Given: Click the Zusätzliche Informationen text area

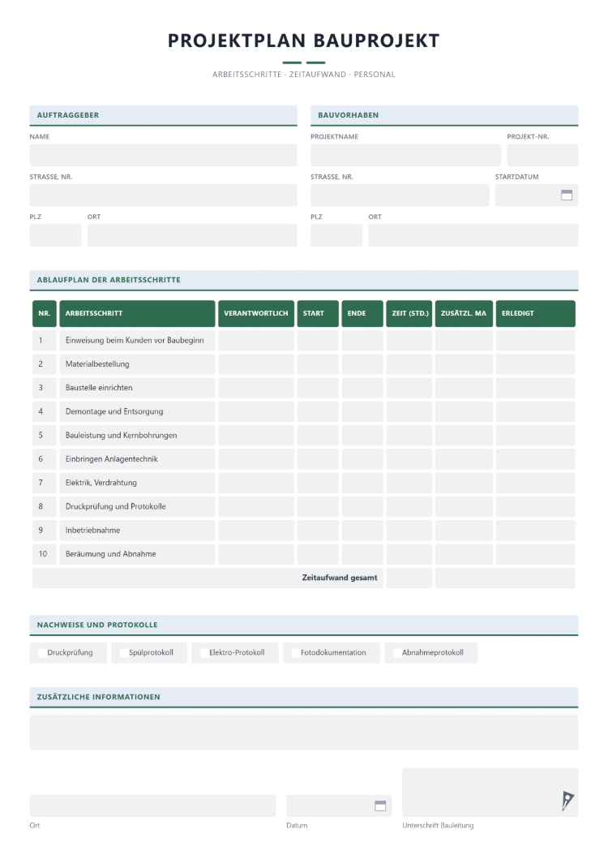Looking at the screenshot, I should (x=304, y=732).
